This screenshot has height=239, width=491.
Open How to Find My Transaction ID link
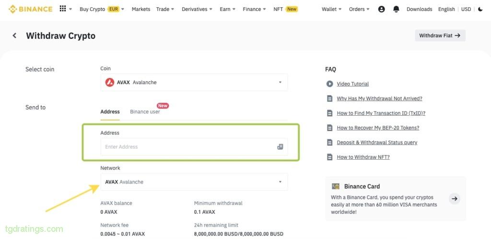pos(381,113)
